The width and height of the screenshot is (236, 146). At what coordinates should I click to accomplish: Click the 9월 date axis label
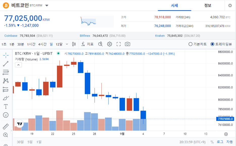click(122, 134)
